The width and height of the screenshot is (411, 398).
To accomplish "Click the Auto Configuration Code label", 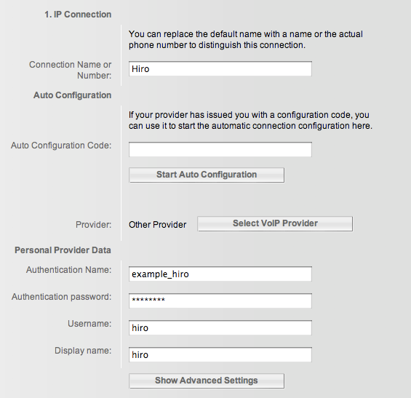I will point(61,146).
